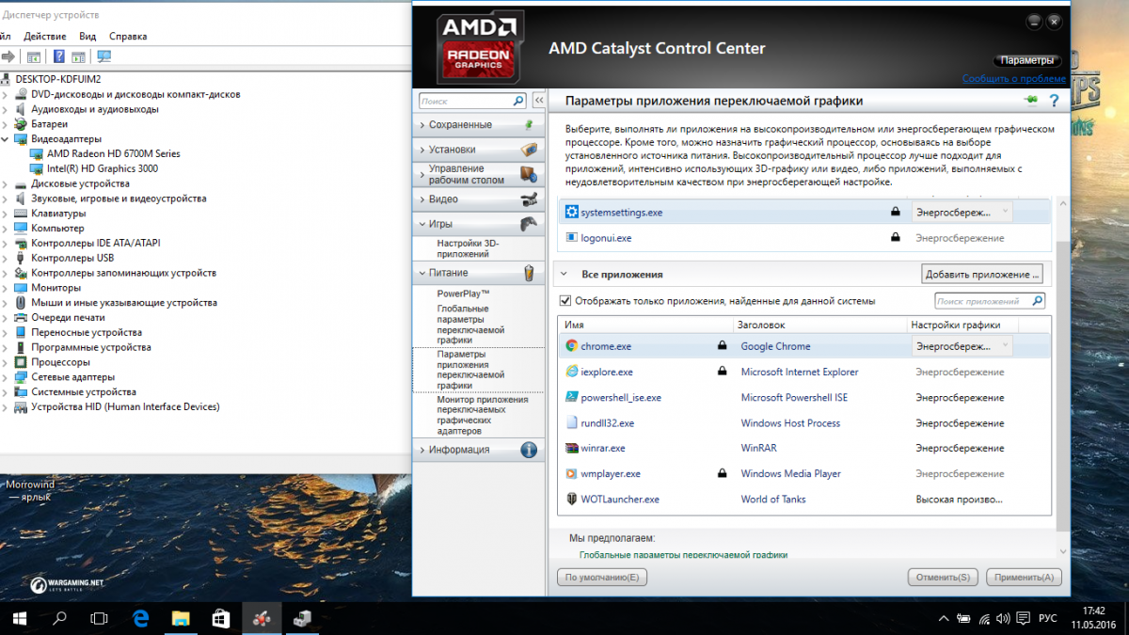Click the gamepad icon on the Игры section

529,224
